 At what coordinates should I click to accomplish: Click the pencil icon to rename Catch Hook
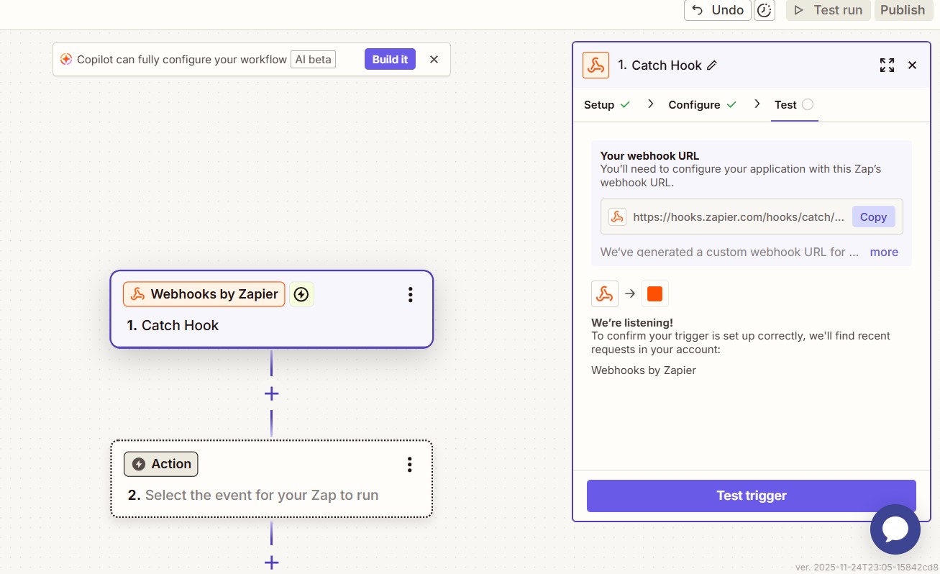[x=712, y=65]
